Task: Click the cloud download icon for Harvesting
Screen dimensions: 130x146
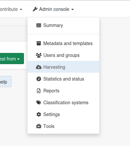Action: 39,67
